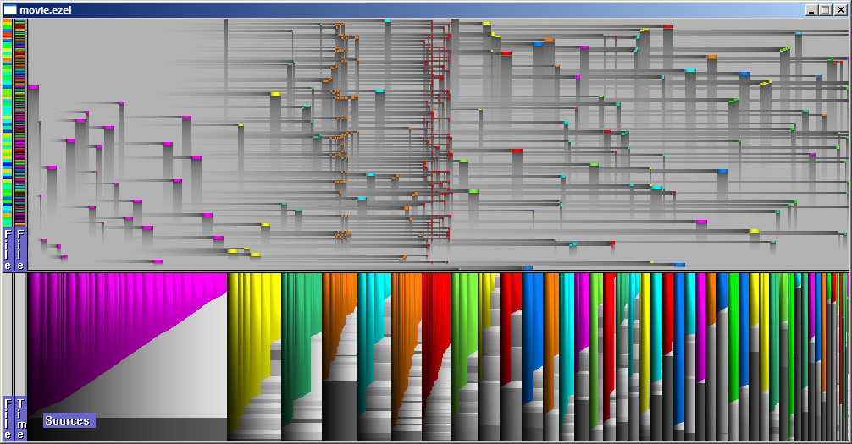Select the Time label in bottom panel
The height and width of the screenshot is (444, 852).
click(20, 418)
